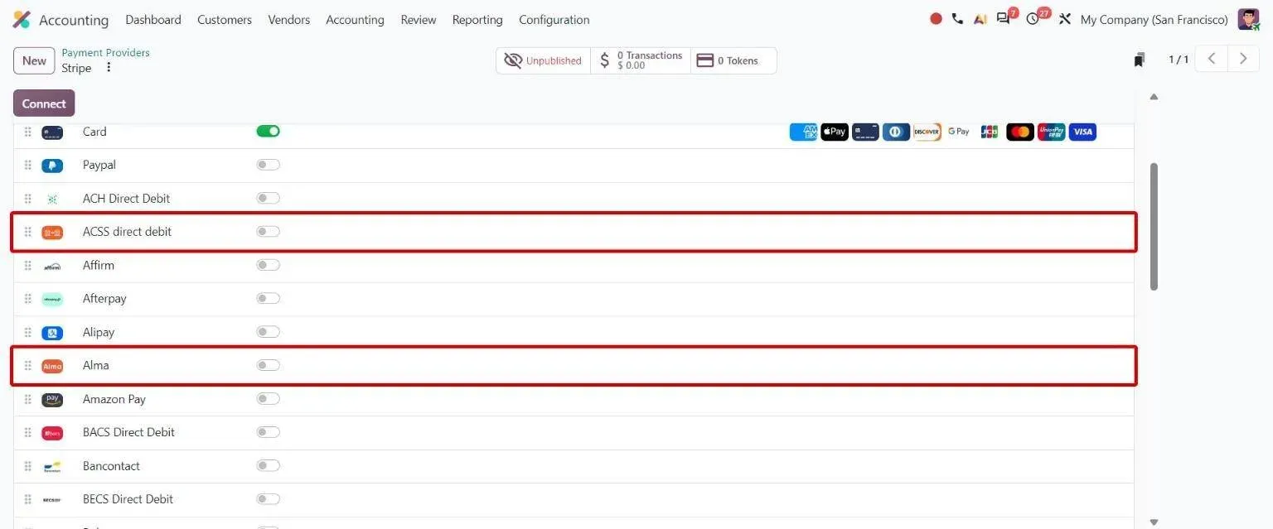Click the Afterpay logo icon
Screen dimensions: 1273x529
[x=52, y=299]
